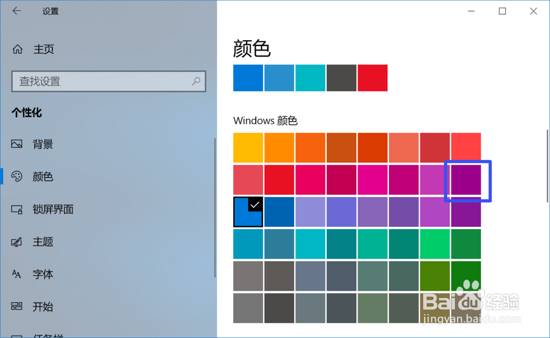Screen dimensions: 550x338
Task: Click the magnifier icon in the search box
Action: [196, 81]
